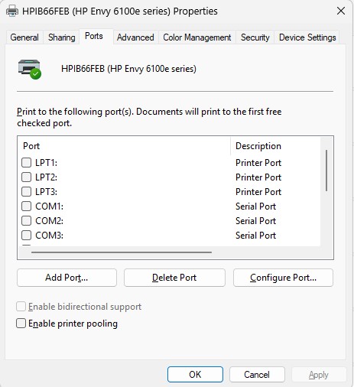
Task: Click the Description column header
Action: (x=275, y=146)
